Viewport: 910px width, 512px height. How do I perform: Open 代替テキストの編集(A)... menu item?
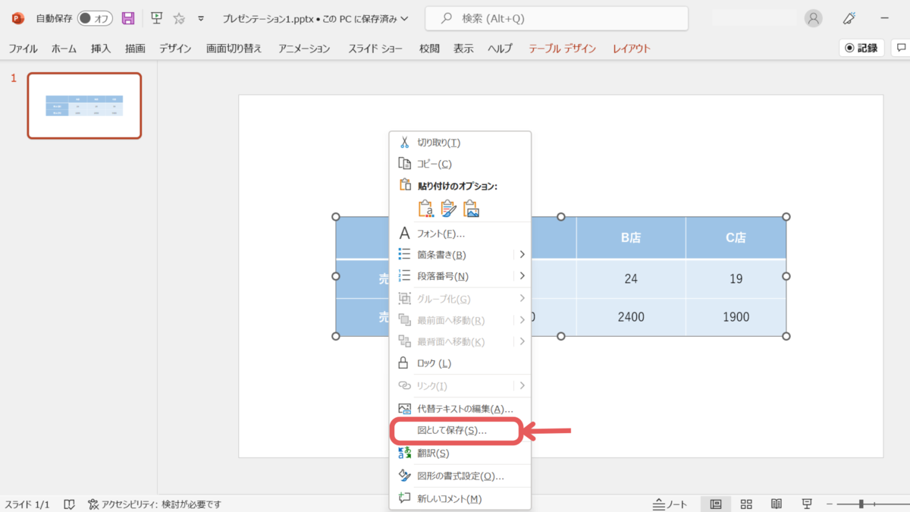pos(460,409)
